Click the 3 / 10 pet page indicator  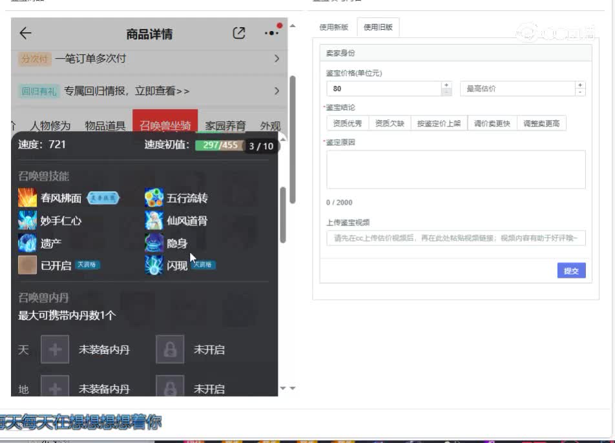coord(261,146)
